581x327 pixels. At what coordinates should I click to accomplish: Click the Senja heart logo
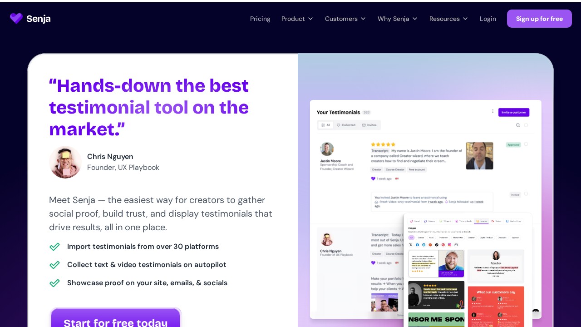(x=16, y=19)
